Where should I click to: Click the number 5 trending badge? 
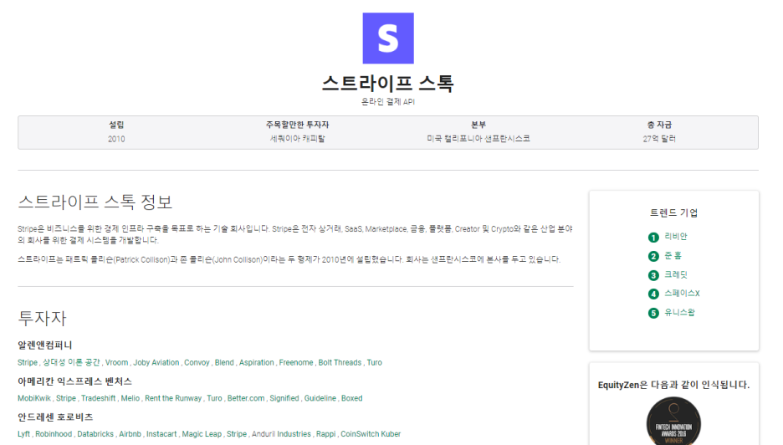click(653, 313)
